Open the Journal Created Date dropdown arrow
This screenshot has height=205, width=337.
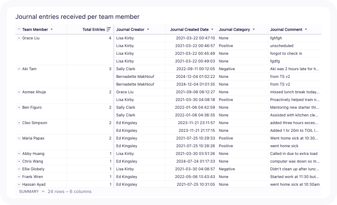click(213, 30)
